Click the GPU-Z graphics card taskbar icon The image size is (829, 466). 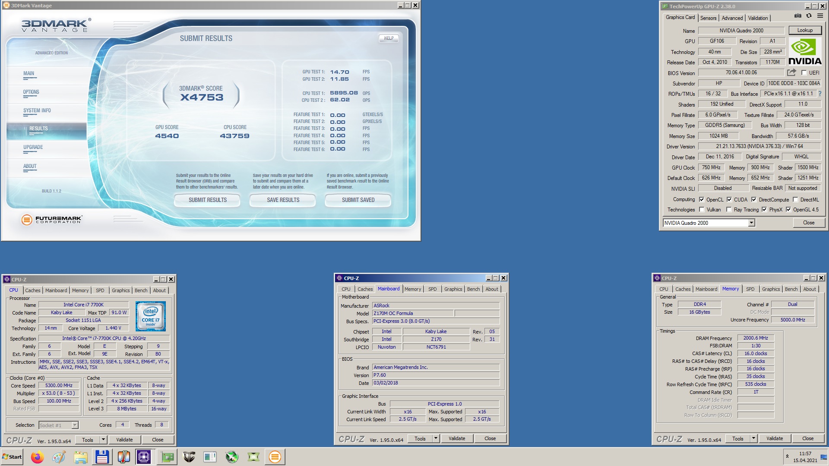pyautogui.click(x=167, y=457)
